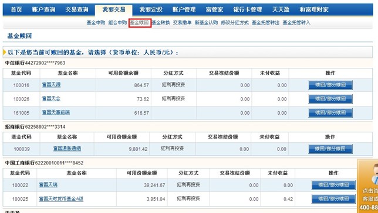The height and width of the screenshot is (213, 378).
Task: Open the 富国天惠前端 fund link
Action: (56, 112)
